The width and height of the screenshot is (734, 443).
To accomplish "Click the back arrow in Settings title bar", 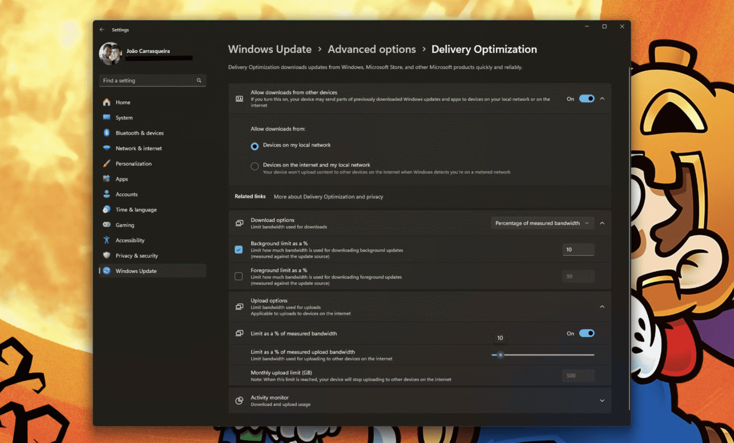I will pos(102,30).
